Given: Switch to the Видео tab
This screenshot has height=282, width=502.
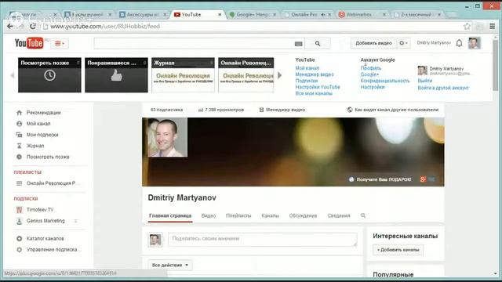Looking at the screenshot, I should pos(209,216).
